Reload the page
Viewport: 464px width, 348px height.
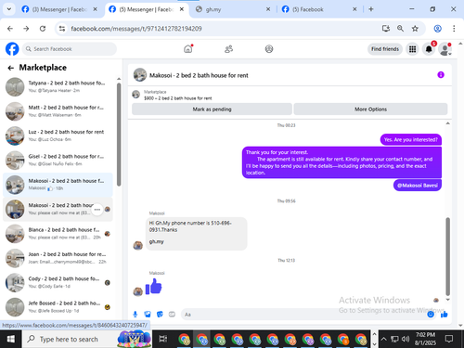pyautogui.click(x=43, y=29)
